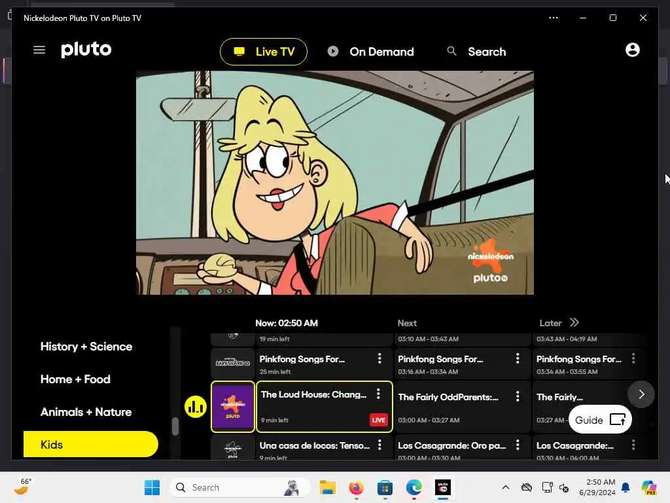This screenshot has width=670, height=503.
Task: Open options for Pinkfong 03:34 AM program
Action: click(x=633, y=358)
